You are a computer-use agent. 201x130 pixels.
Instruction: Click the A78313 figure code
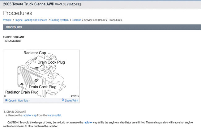click(75, 96)
